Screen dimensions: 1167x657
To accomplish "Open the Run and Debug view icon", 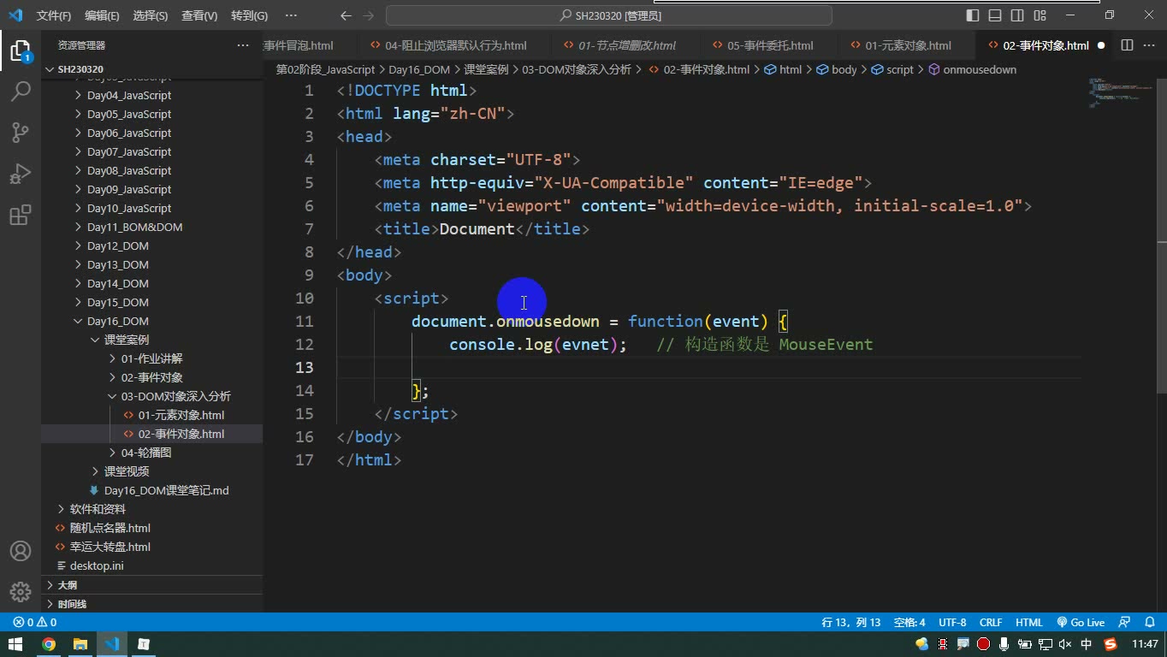I will 20,174.
